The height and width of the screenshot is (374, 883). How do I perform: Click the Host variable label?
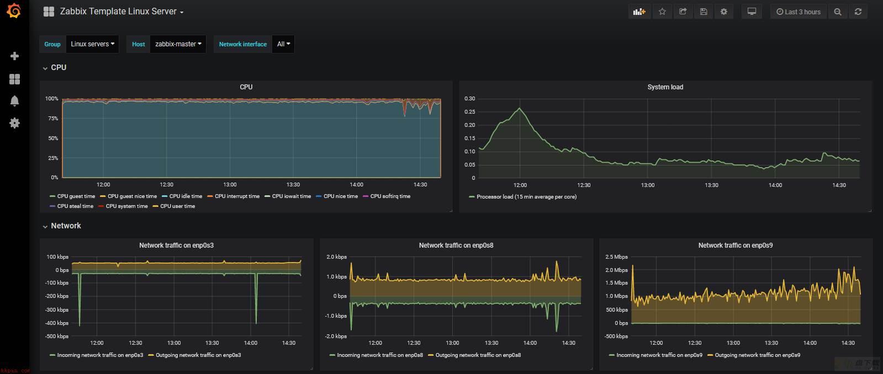pyautogui.click(x=139, y=44)
